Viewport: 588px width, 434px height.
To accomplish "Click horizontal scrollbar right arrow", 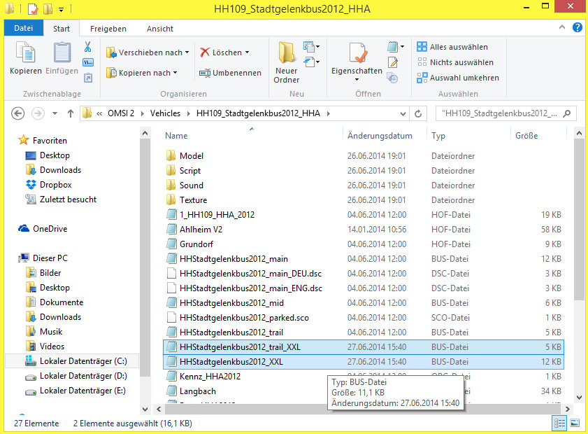I will click(x=567, y=409).
